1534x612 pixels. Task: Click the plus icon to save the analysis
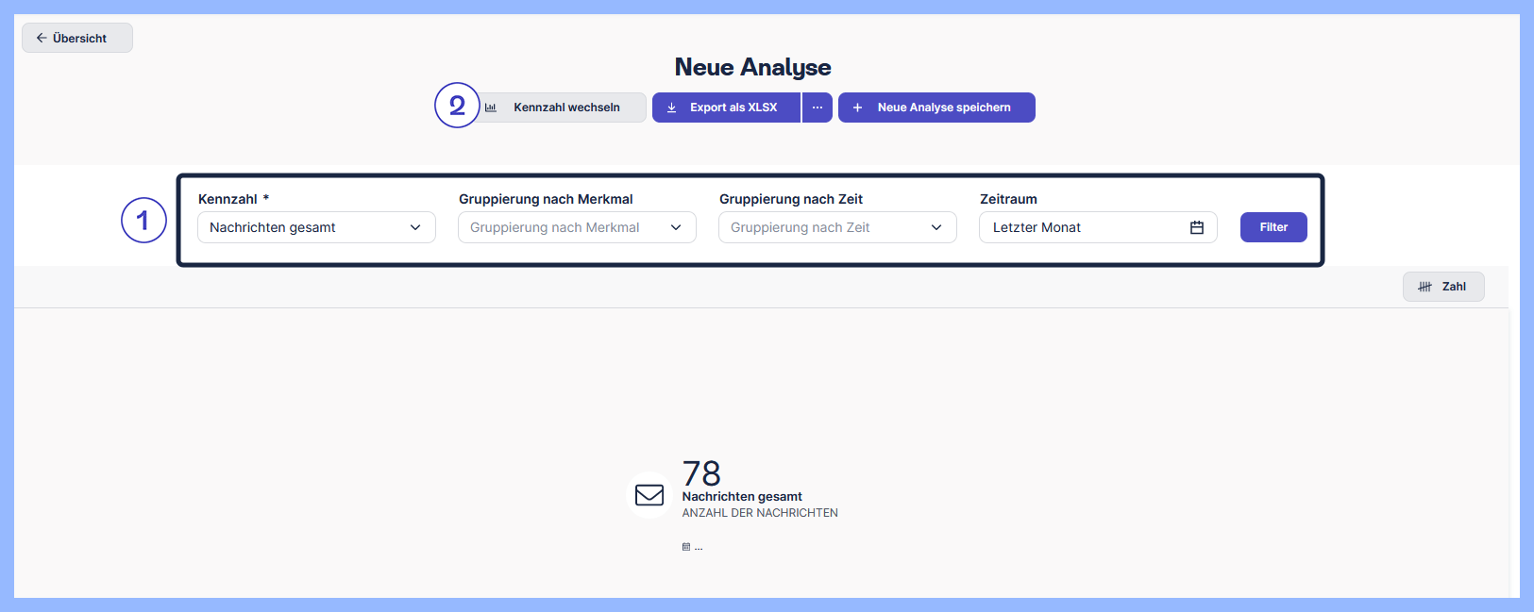pos(857,108)
